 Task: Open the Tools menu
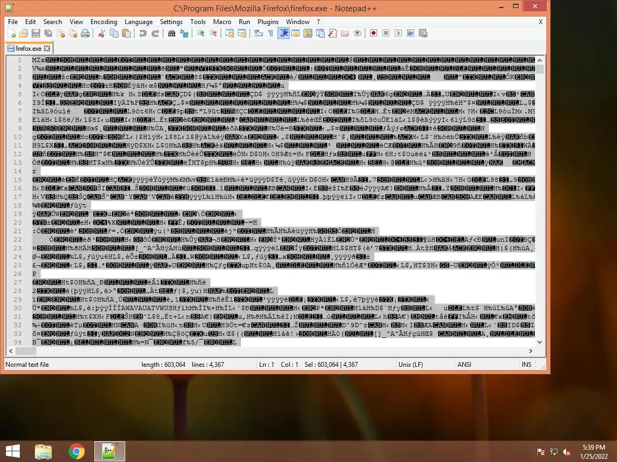click(x=198, y=22)
